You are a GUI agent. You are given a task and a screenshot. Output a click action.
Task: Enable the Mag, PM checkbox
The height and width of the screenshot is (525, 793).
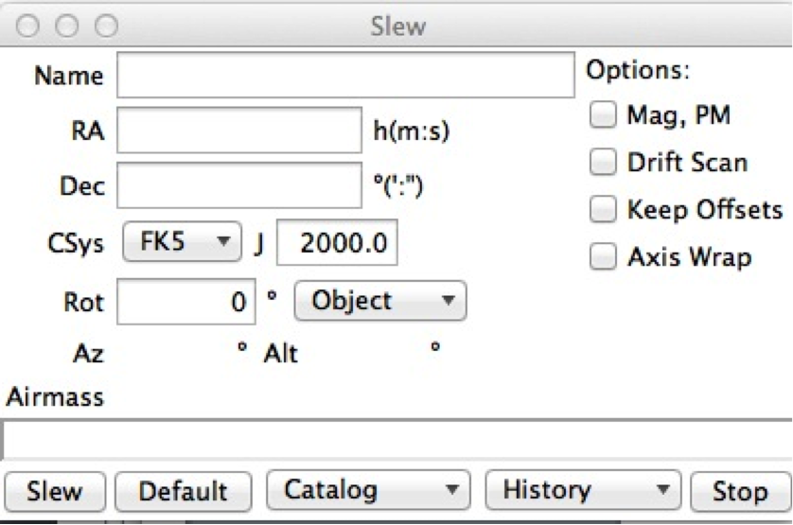pyautogui.click(x=603, y=115)
